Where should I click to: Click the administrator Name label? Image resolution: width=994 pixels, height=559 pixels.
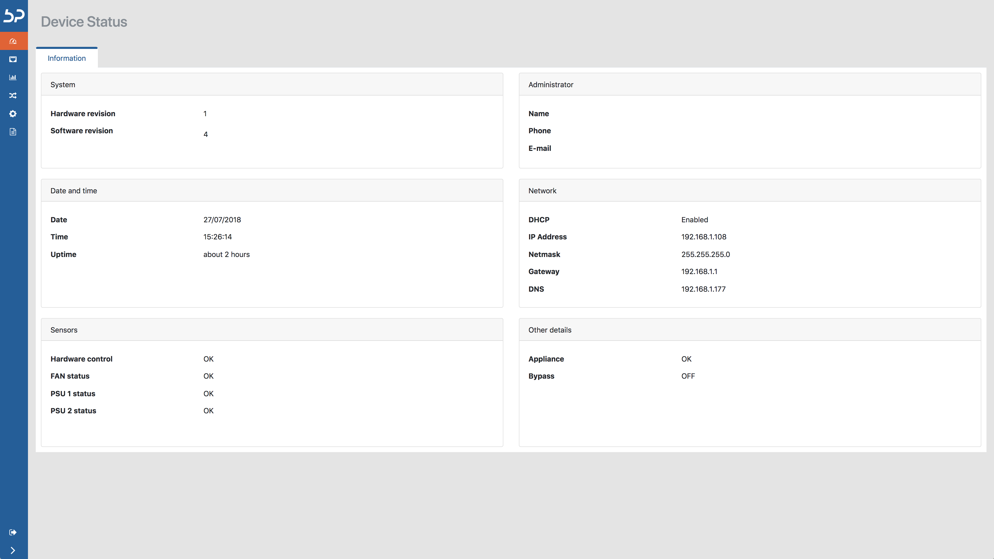tap(538, 113)
